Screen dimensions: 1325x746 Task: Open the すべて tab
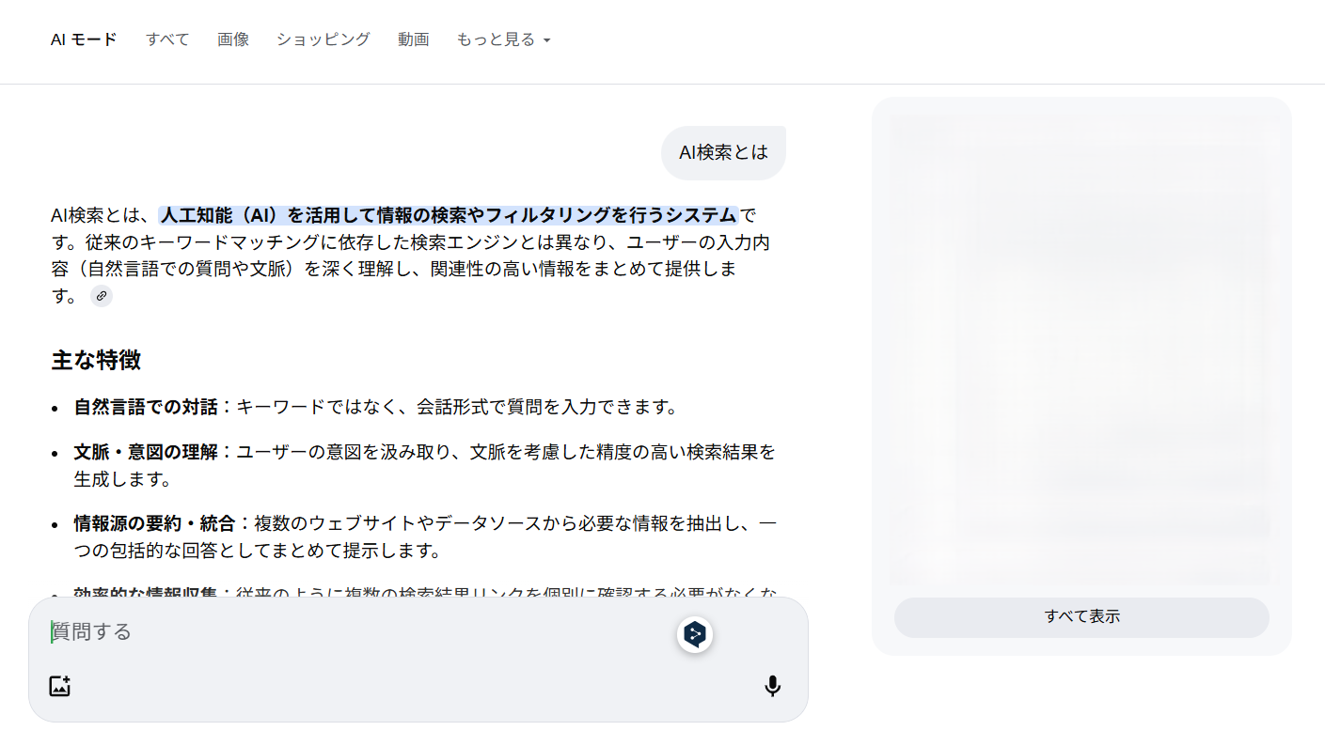(167, 39)
